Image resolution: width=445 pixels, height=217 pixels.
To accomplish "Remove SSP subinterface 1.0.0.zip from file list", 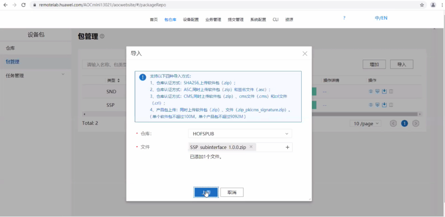I will pos(251,147).
